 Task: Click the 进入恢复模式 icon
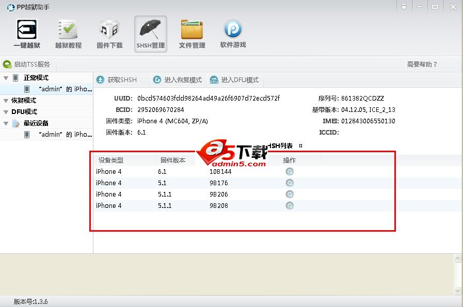(x=157, y=79)
